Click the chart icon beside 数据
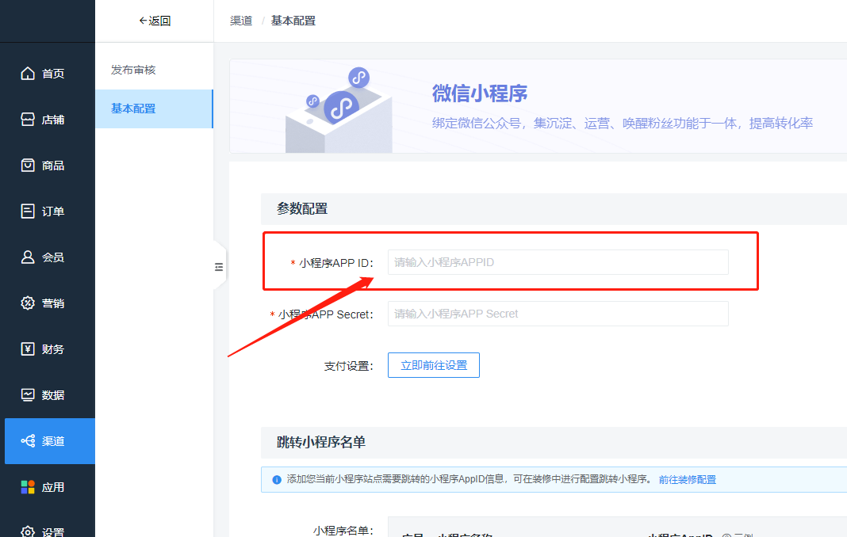Viewport: 847px width, 537px height. point(28,394)
